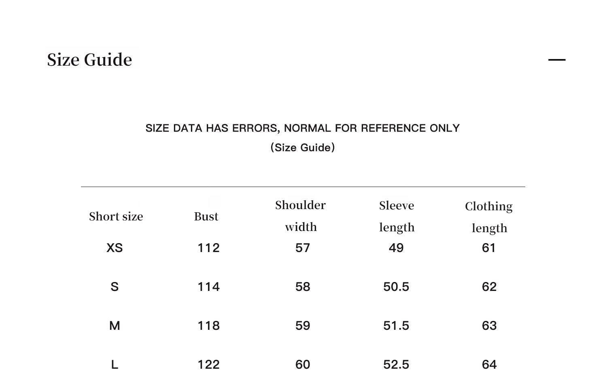The width and height of the screenshot is (607, 391).
Task: Click the L bust value 122
Action: [208, 365]
